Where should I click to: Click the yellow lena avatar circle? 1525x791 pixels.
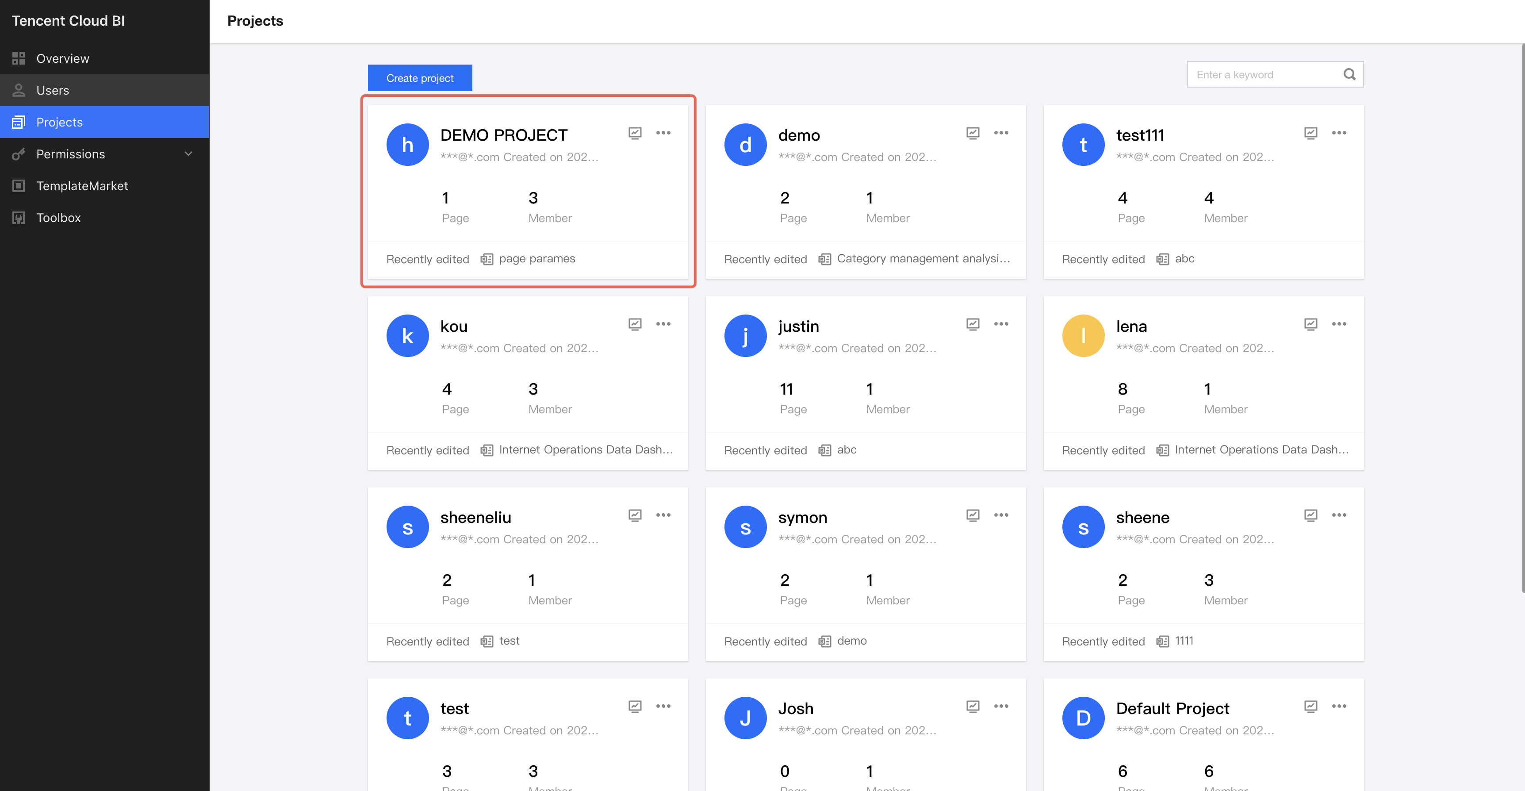point(1083,336)
